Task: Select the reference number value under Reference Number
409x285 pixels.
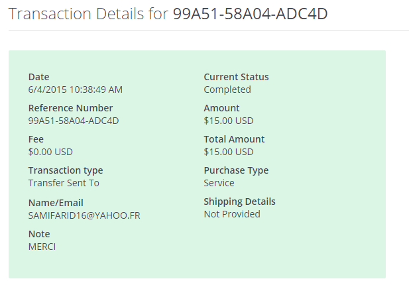Action: 74,121
